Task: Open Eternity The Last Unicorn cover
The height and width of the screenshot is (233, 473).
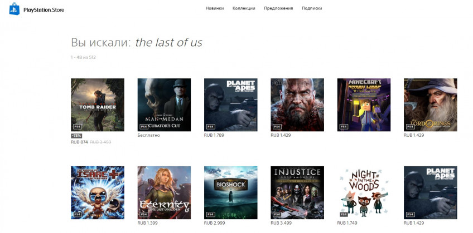Action: coord(164,193)
